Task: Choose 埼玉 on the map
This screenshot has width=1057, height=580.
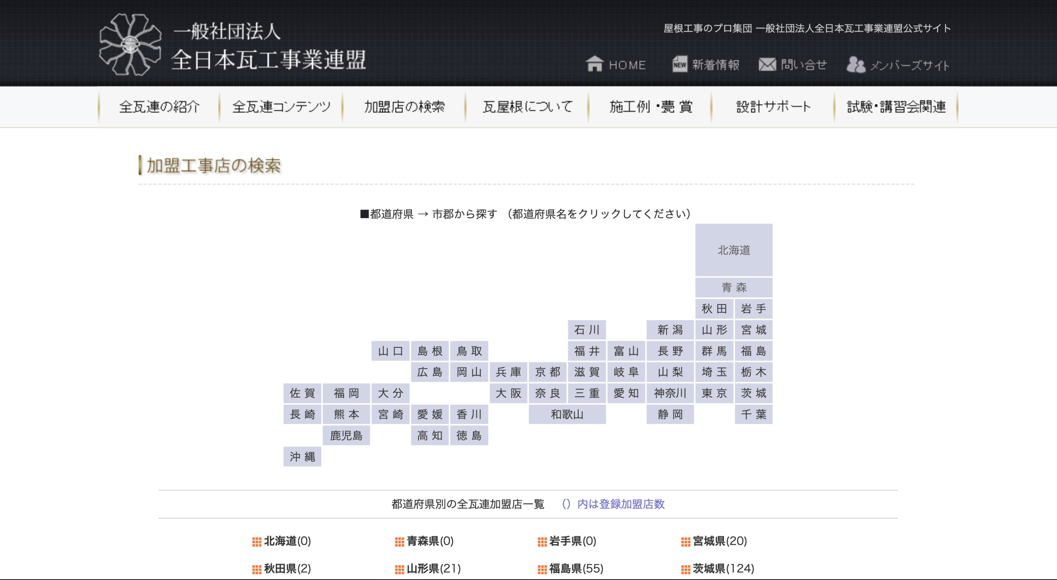Action: click(714, 372)
